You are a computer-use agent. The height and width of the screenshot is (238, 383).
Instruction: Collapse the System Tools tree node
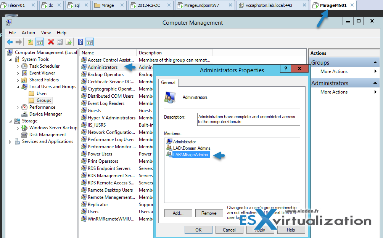[10, 59]
